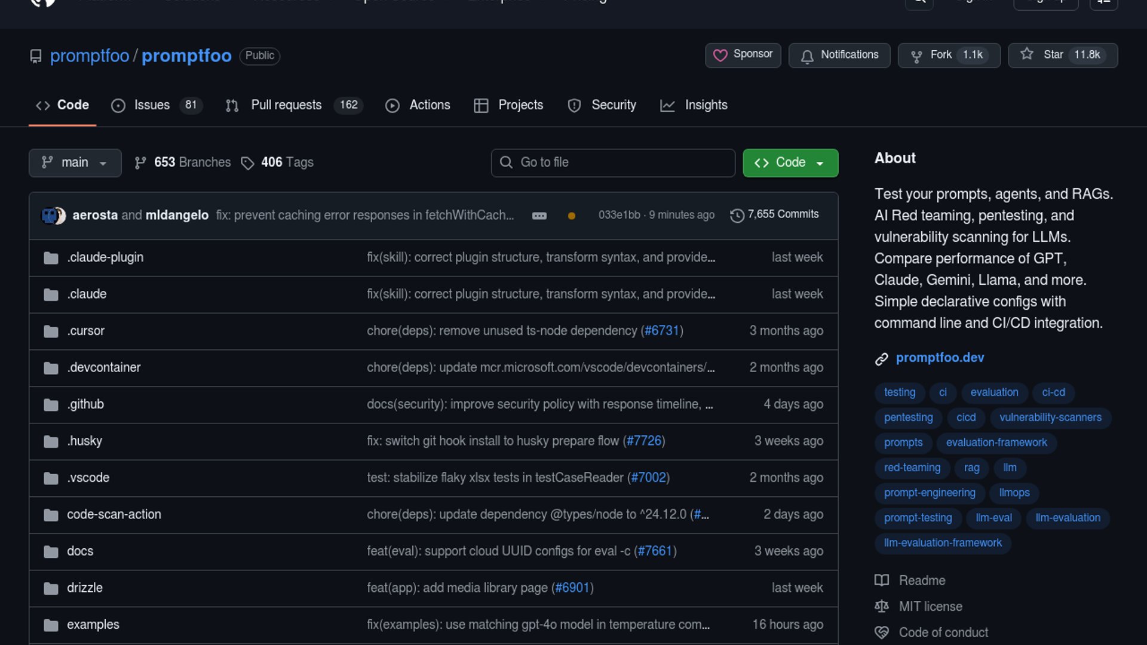Switch to the Pull requests tab
Image resolution: width=1147 pixels, height=645 pixels.
[286, 105]
